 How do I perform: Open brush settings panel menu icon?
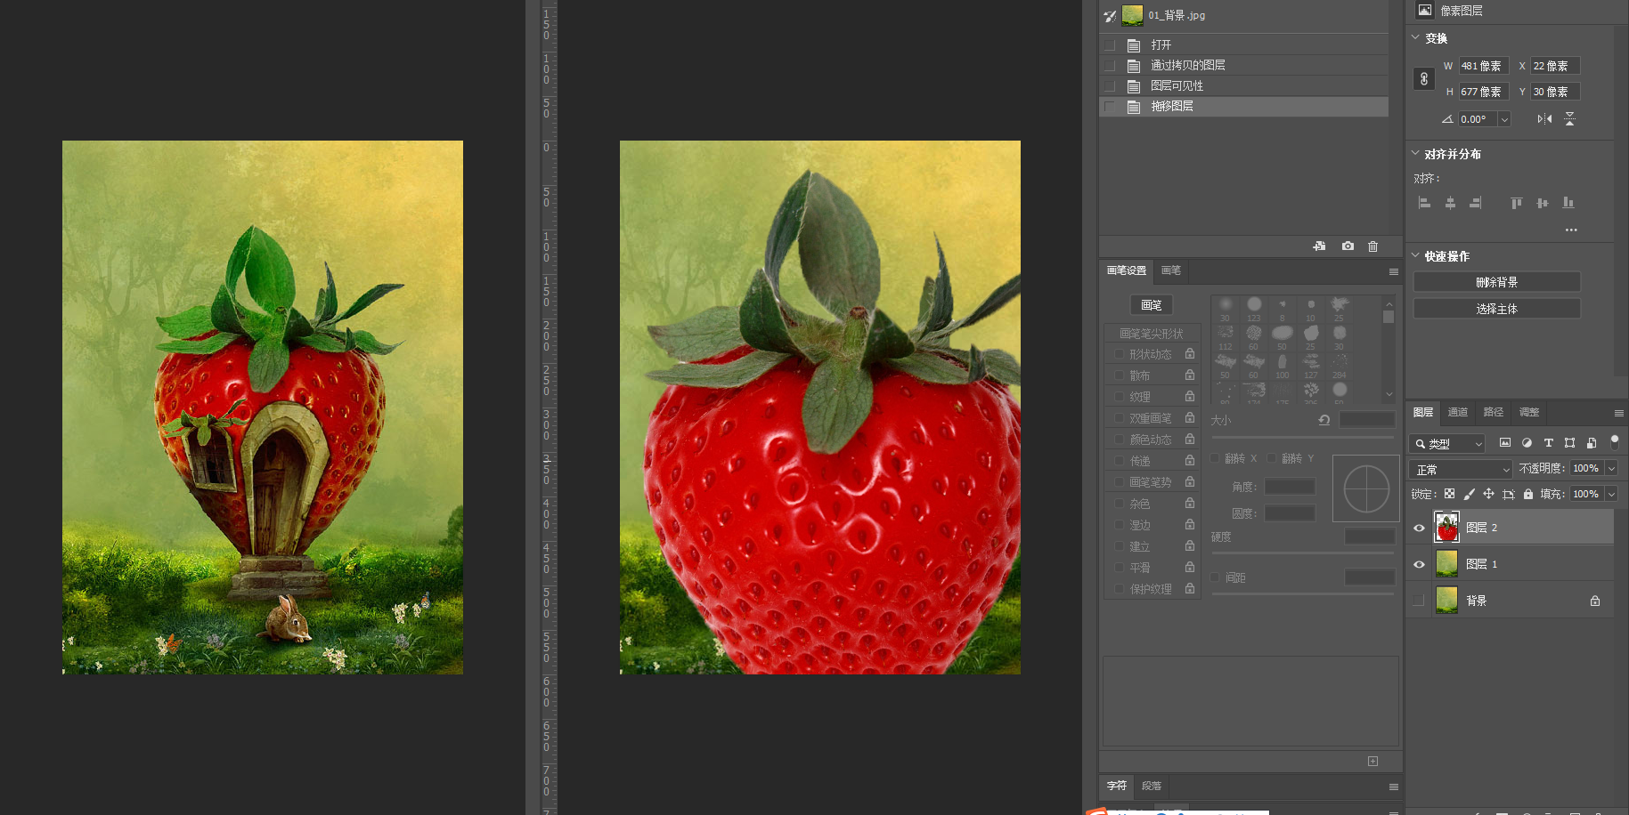point(1393,271)
